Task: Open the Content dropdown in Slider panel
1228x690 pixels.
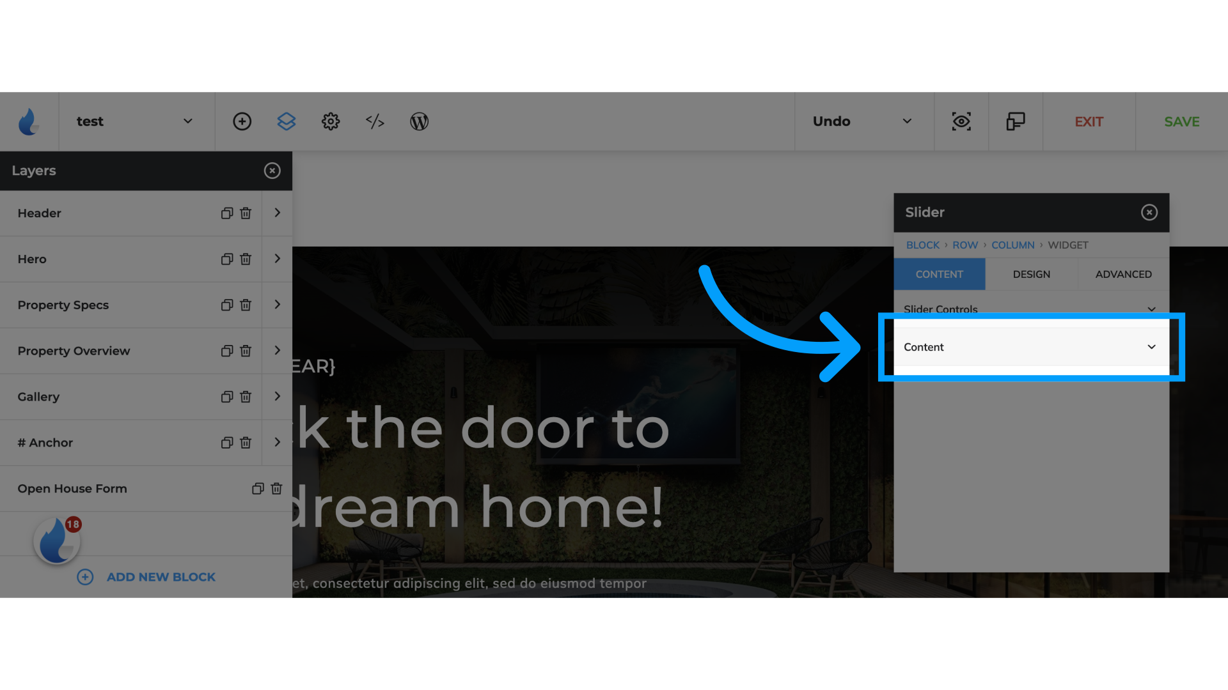Action: (1030, 346)
